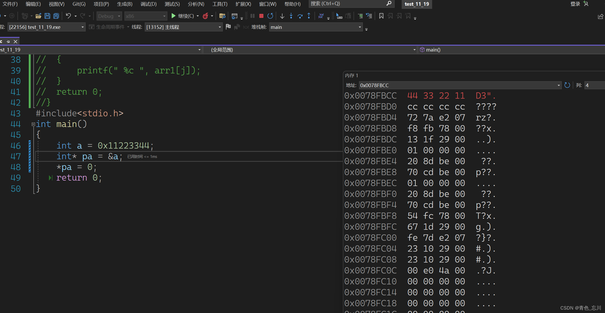Open the 文件(F) menu
The width and height of the screenshot is (605, 313).
10,4
